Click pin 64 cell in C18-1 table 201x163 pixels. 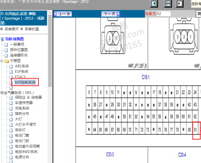coord(95,128)
